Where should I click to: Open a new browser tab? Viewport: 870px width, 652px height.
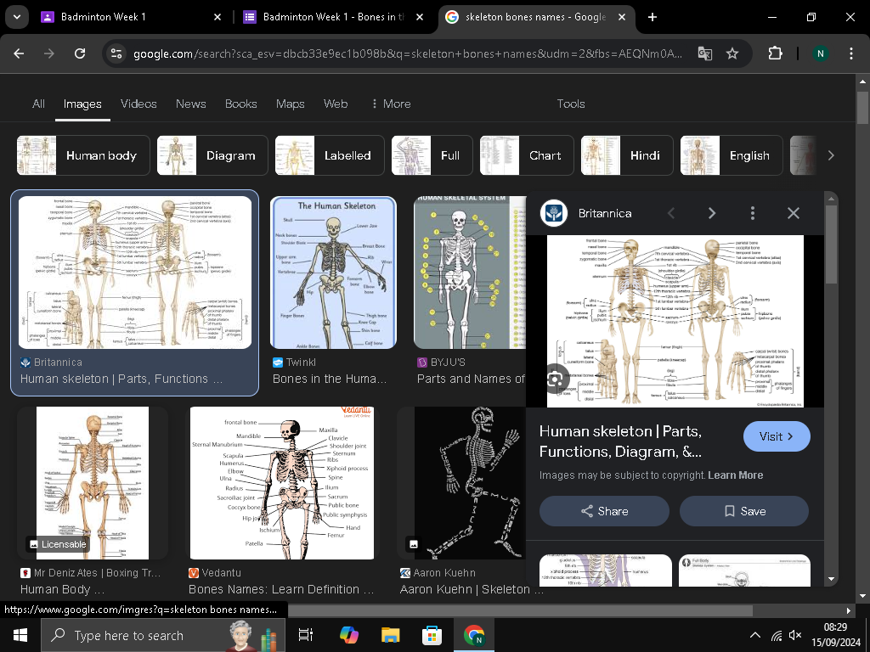click(x=652, y=17)
